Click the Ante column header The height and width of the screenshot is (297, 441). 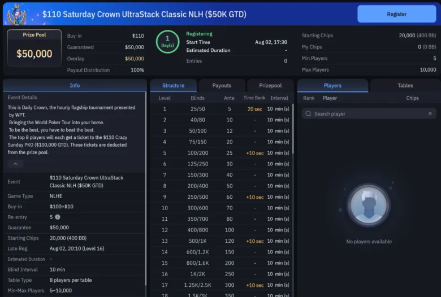[229, 98]
